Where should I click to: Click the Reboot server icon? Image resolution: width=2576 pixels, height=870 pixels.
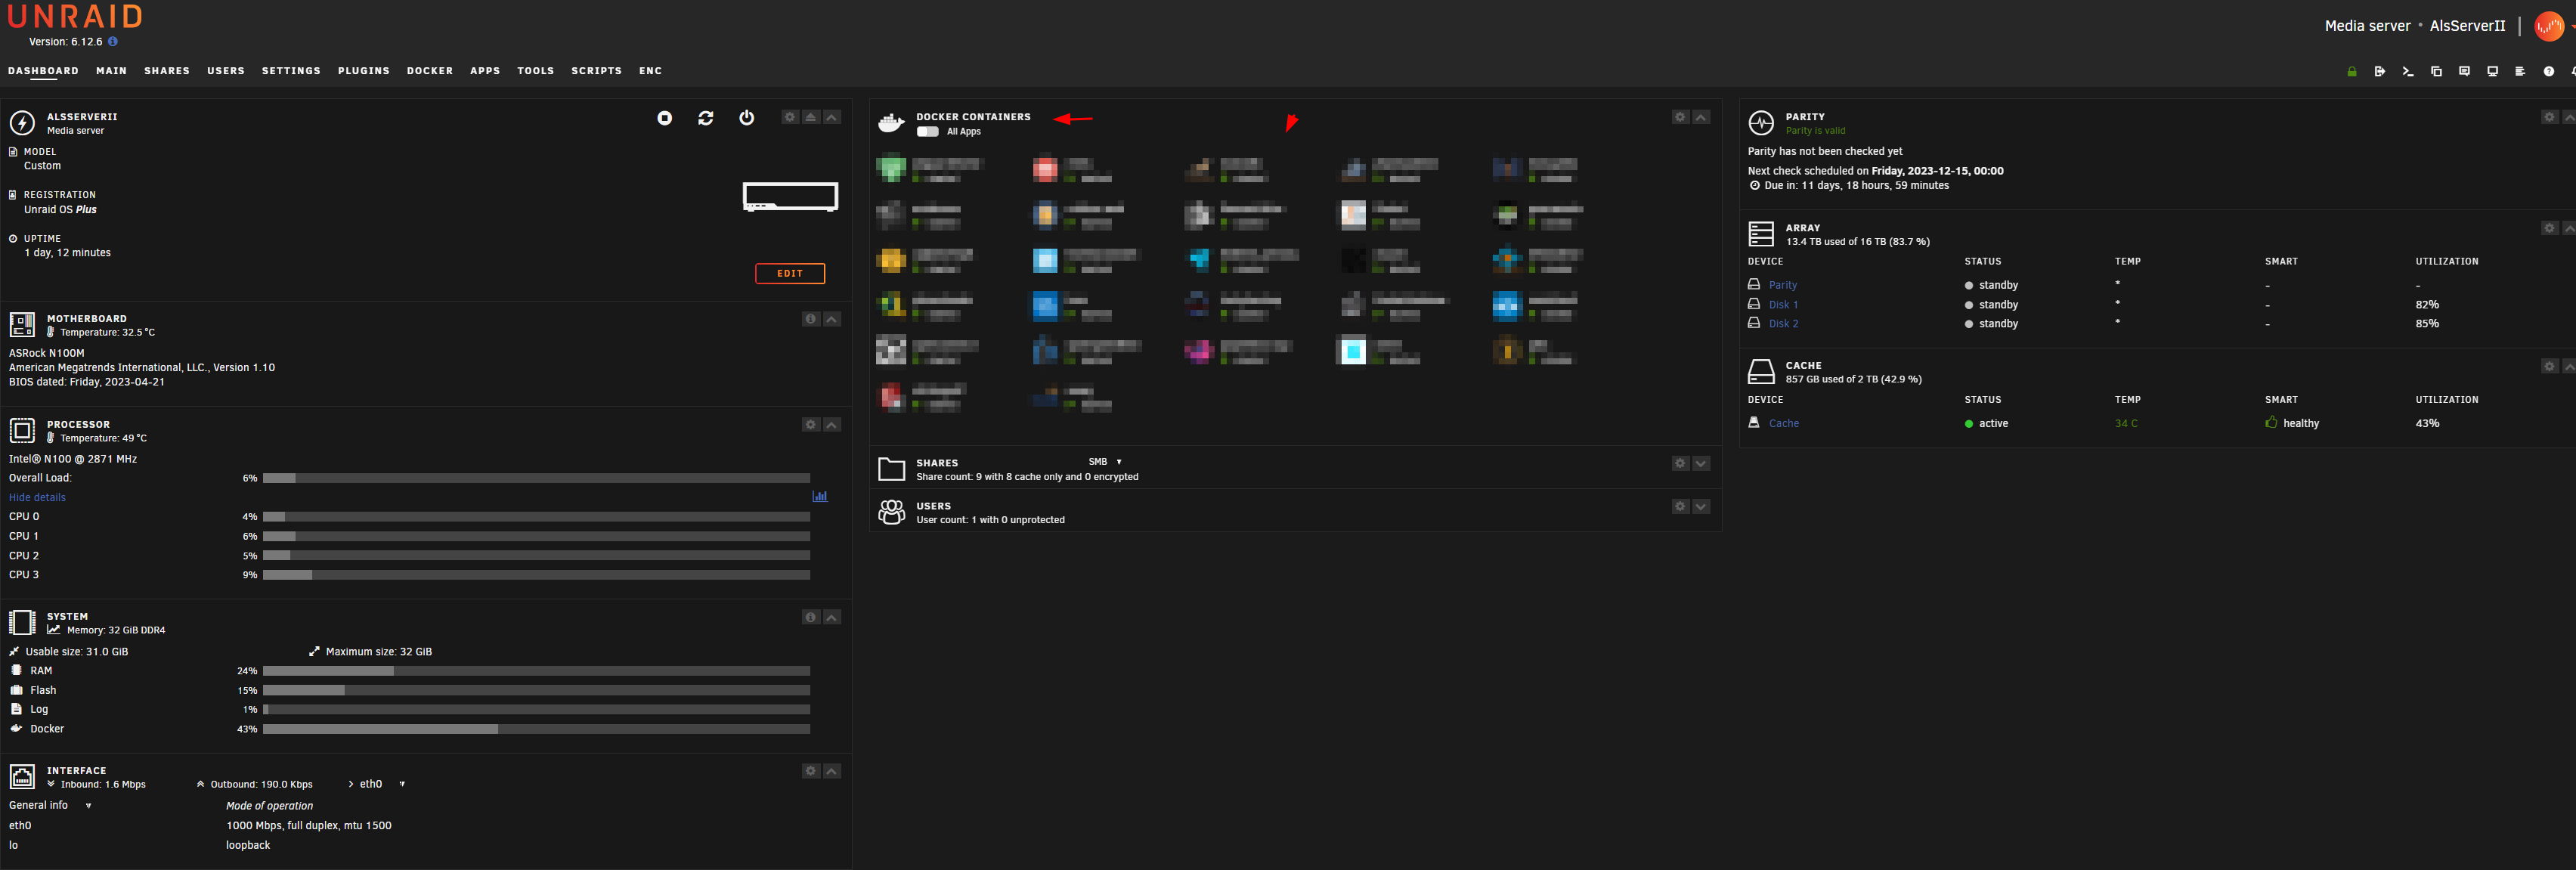(x=705, y=118)
